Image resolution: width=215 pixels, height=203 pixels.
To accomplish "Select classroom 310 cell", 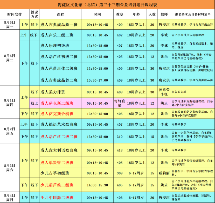I will (x=120, y=136).
